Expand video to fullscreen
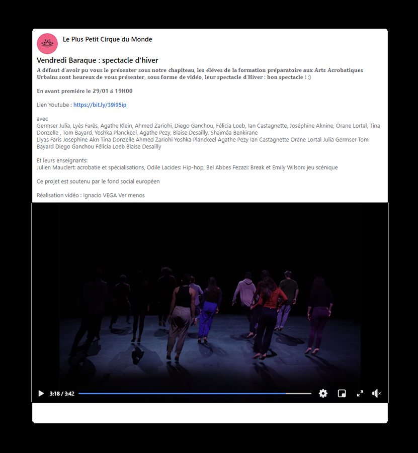 click(x=360, y=394)
